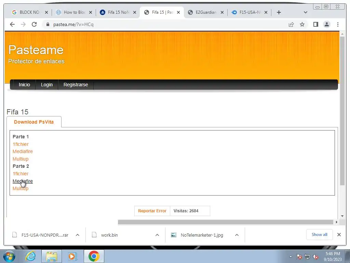This screenshot has width=350, height=263.
Task: Click the horizontal scroll right arrow
Action: tap(337, 222)
